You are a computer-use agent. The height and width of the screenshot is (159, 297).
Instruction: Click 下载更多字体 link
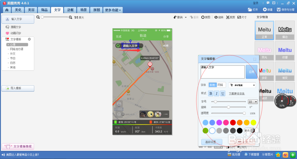click(237, 94)
